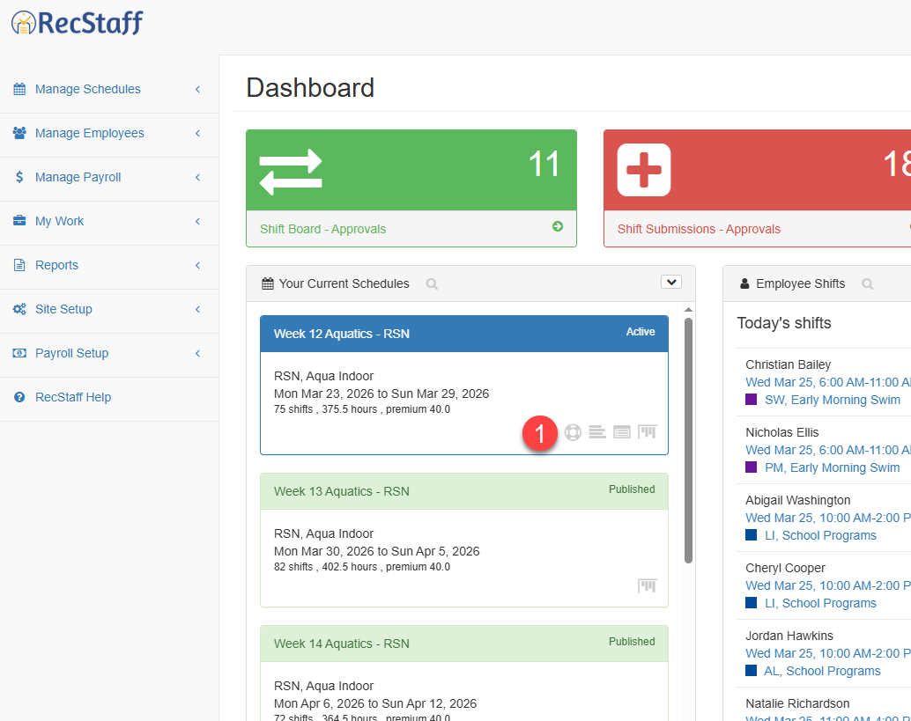
Task: Click the green arrow circle beside Shift Board - Approvals
Action: click(x=558, y=226)
